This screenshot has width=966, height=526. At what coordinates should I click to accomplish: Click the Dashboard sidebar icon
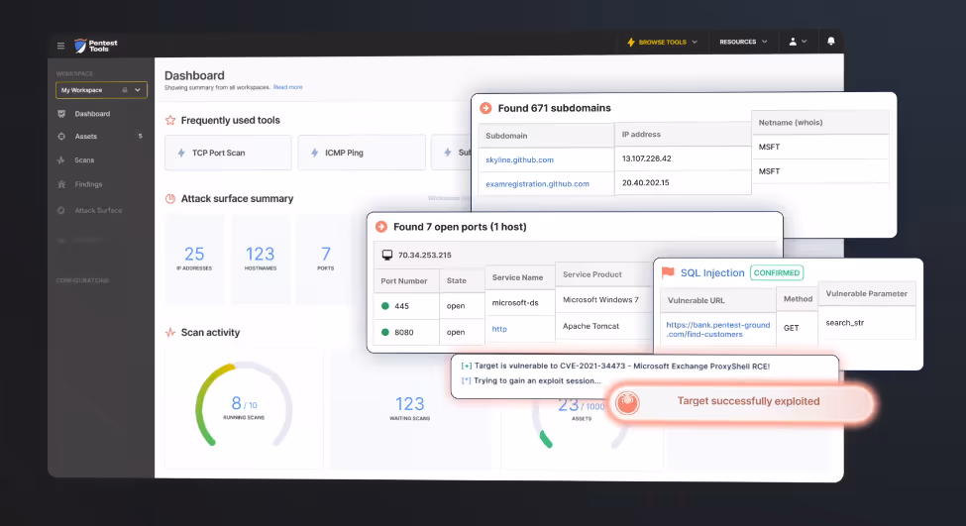pyautogui.click(x=61, y=114)
